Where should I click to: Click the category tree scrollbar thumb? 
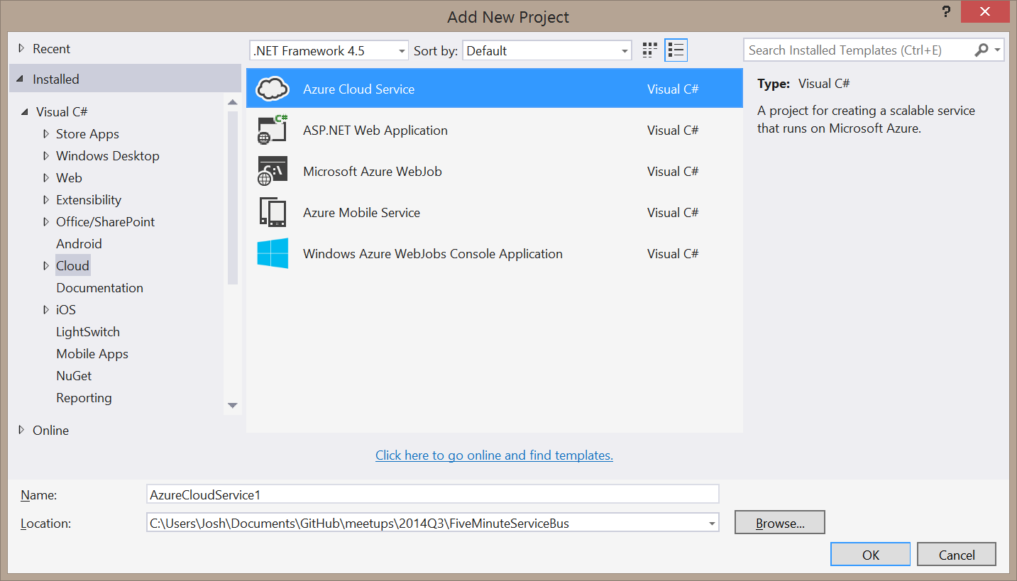click(x=233, y=198)
